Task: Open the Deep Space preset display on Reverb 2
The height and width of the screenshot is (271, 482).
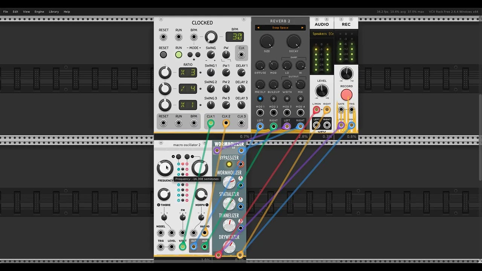Action: (280, 27)
